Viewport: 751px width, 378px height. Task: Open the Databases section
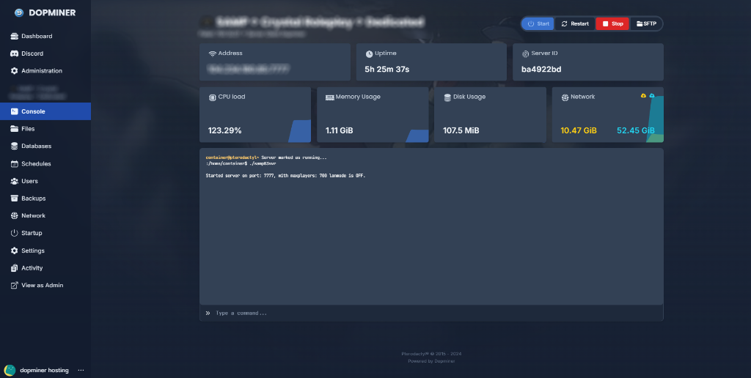[45, 146]
